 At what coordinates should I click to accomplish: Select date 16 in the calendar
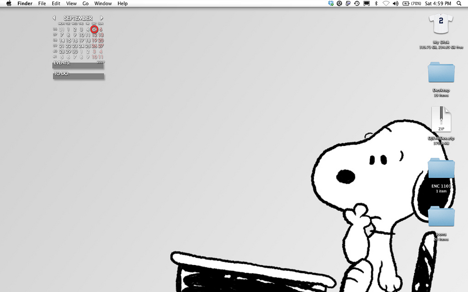74,40
